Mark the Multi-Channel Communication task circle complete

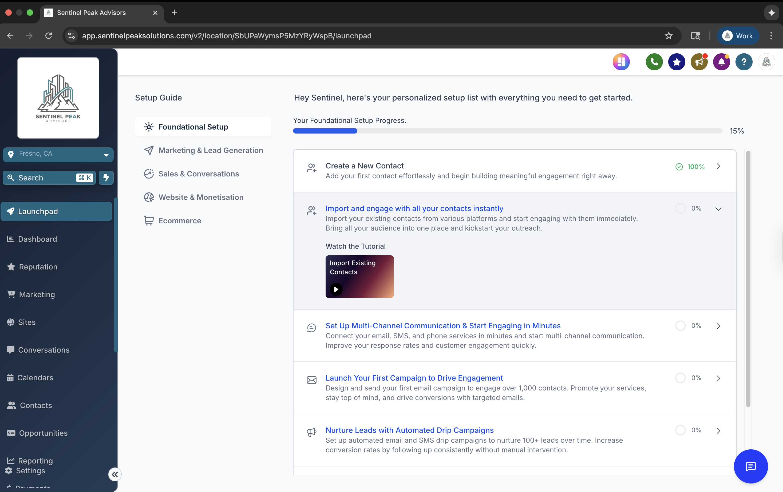coord(680,326)
